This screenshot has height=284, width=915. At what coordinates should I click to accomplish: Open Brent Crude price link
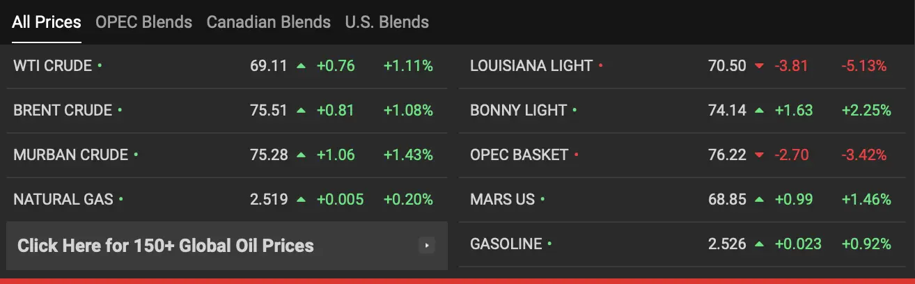tap(63, 111)
